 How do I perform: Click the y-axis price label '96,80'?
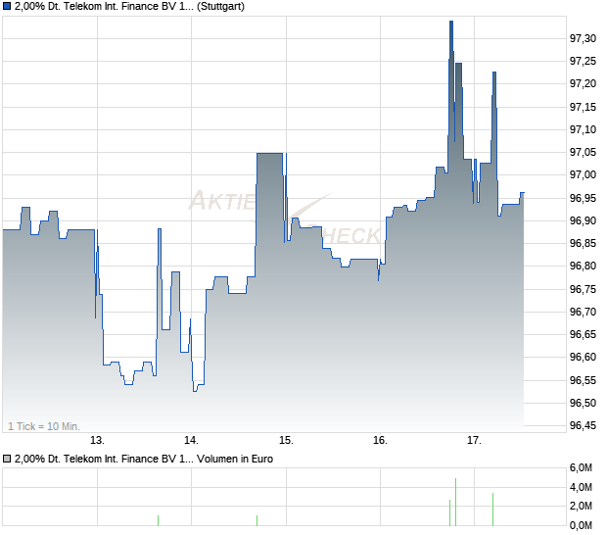tap(583, 266)
